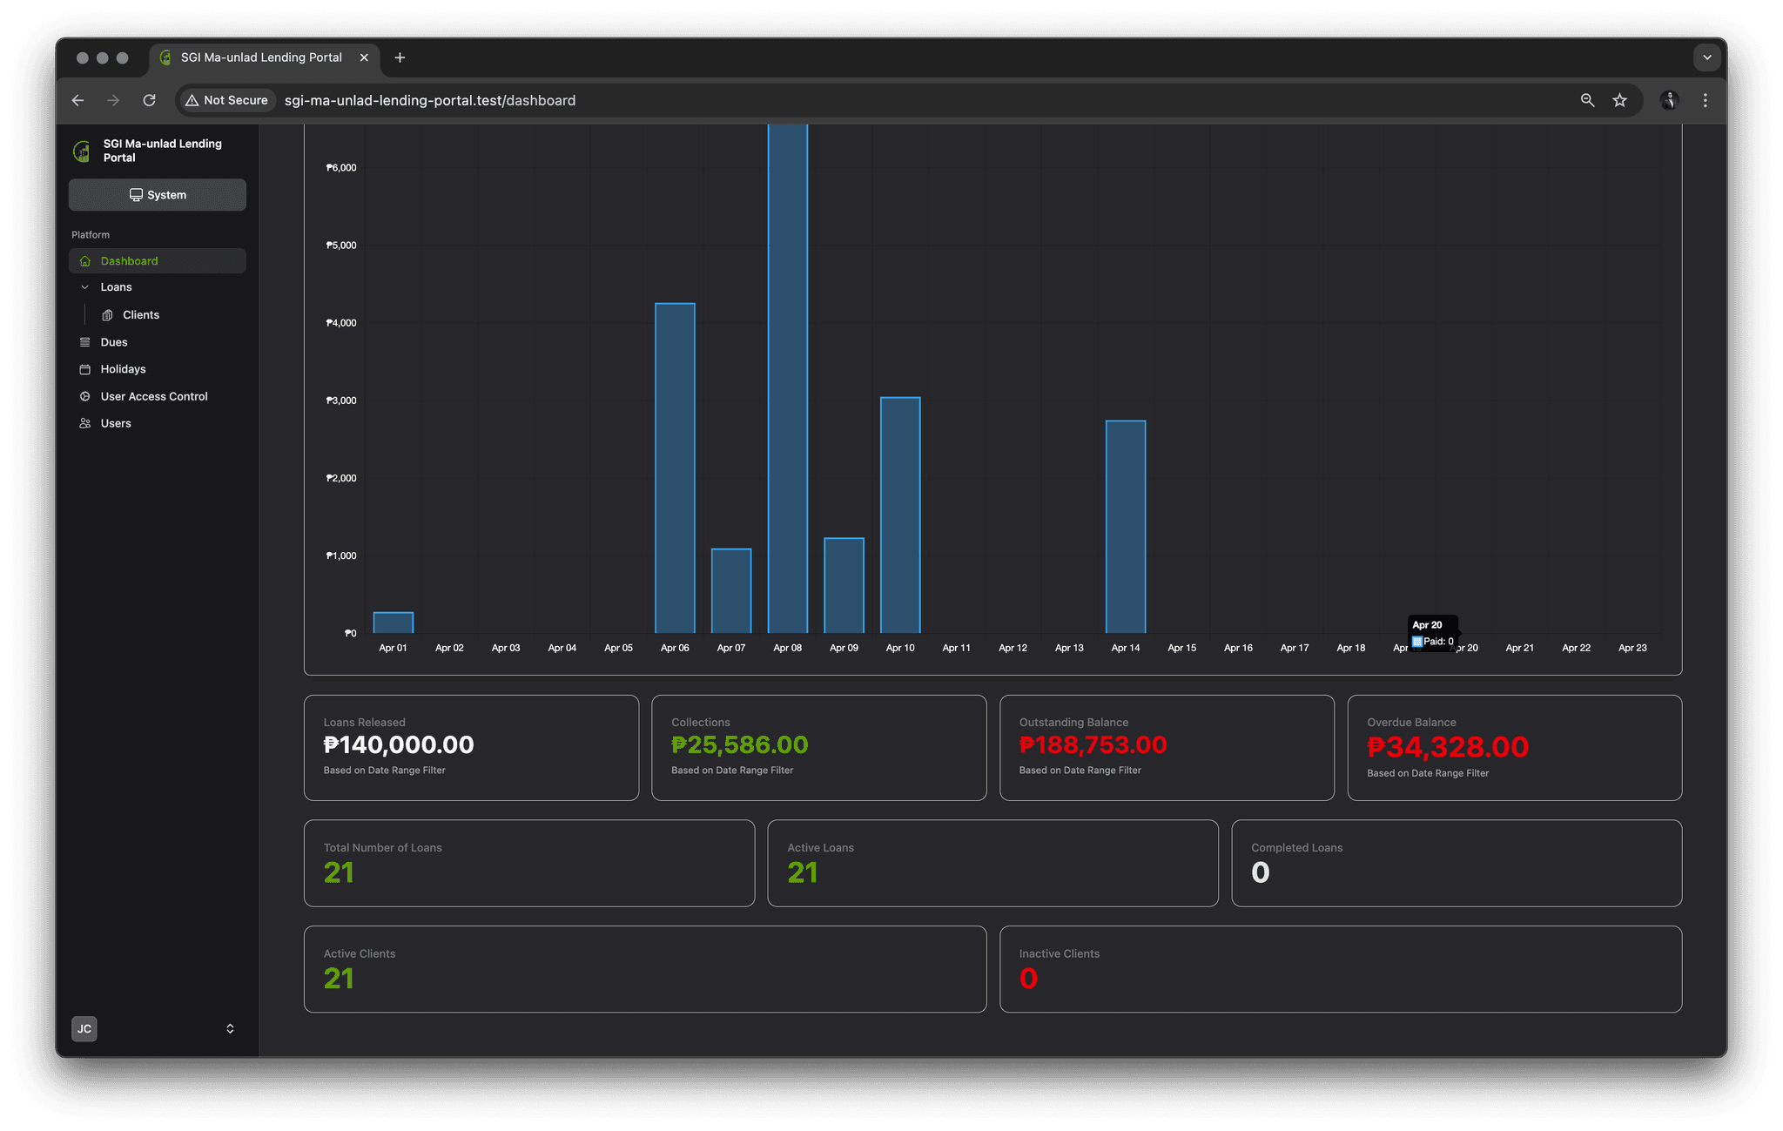The height and width of the screenshot is (1131, 1783).
Task: Open Chrome three-dot menu
Action: [x=1705, y=100]
